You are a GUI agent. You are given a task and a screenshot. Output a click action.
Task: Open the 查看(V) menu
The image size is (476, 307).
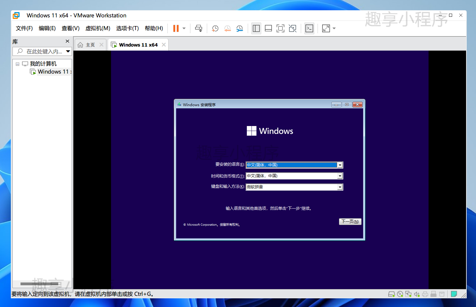pyautogui.click(x=70, y=28)
